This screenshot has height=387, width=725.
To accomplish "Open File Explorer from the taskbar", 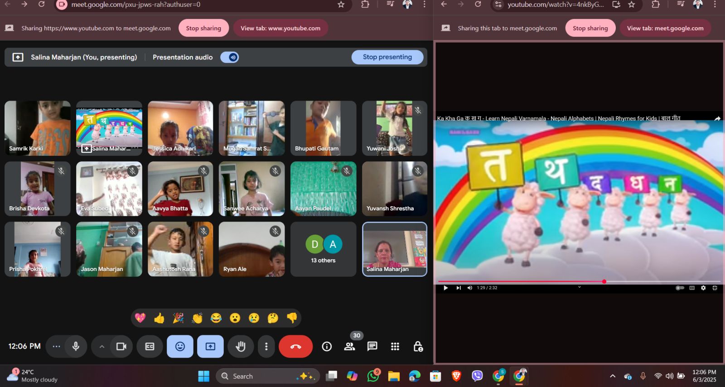I will tap(394, 376).
